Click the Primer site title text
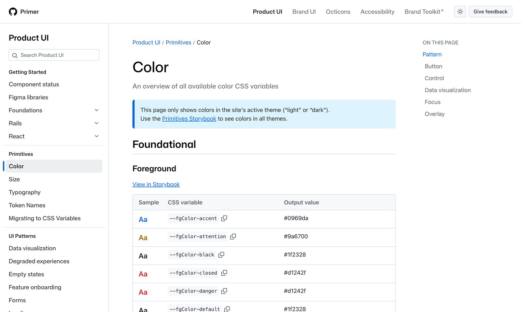 click(29, 12)
